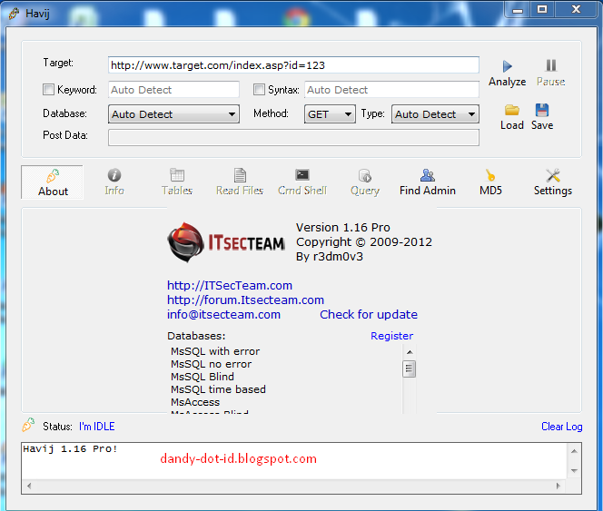
Task: Open the Read Files tab
Action: coord(240,182)
